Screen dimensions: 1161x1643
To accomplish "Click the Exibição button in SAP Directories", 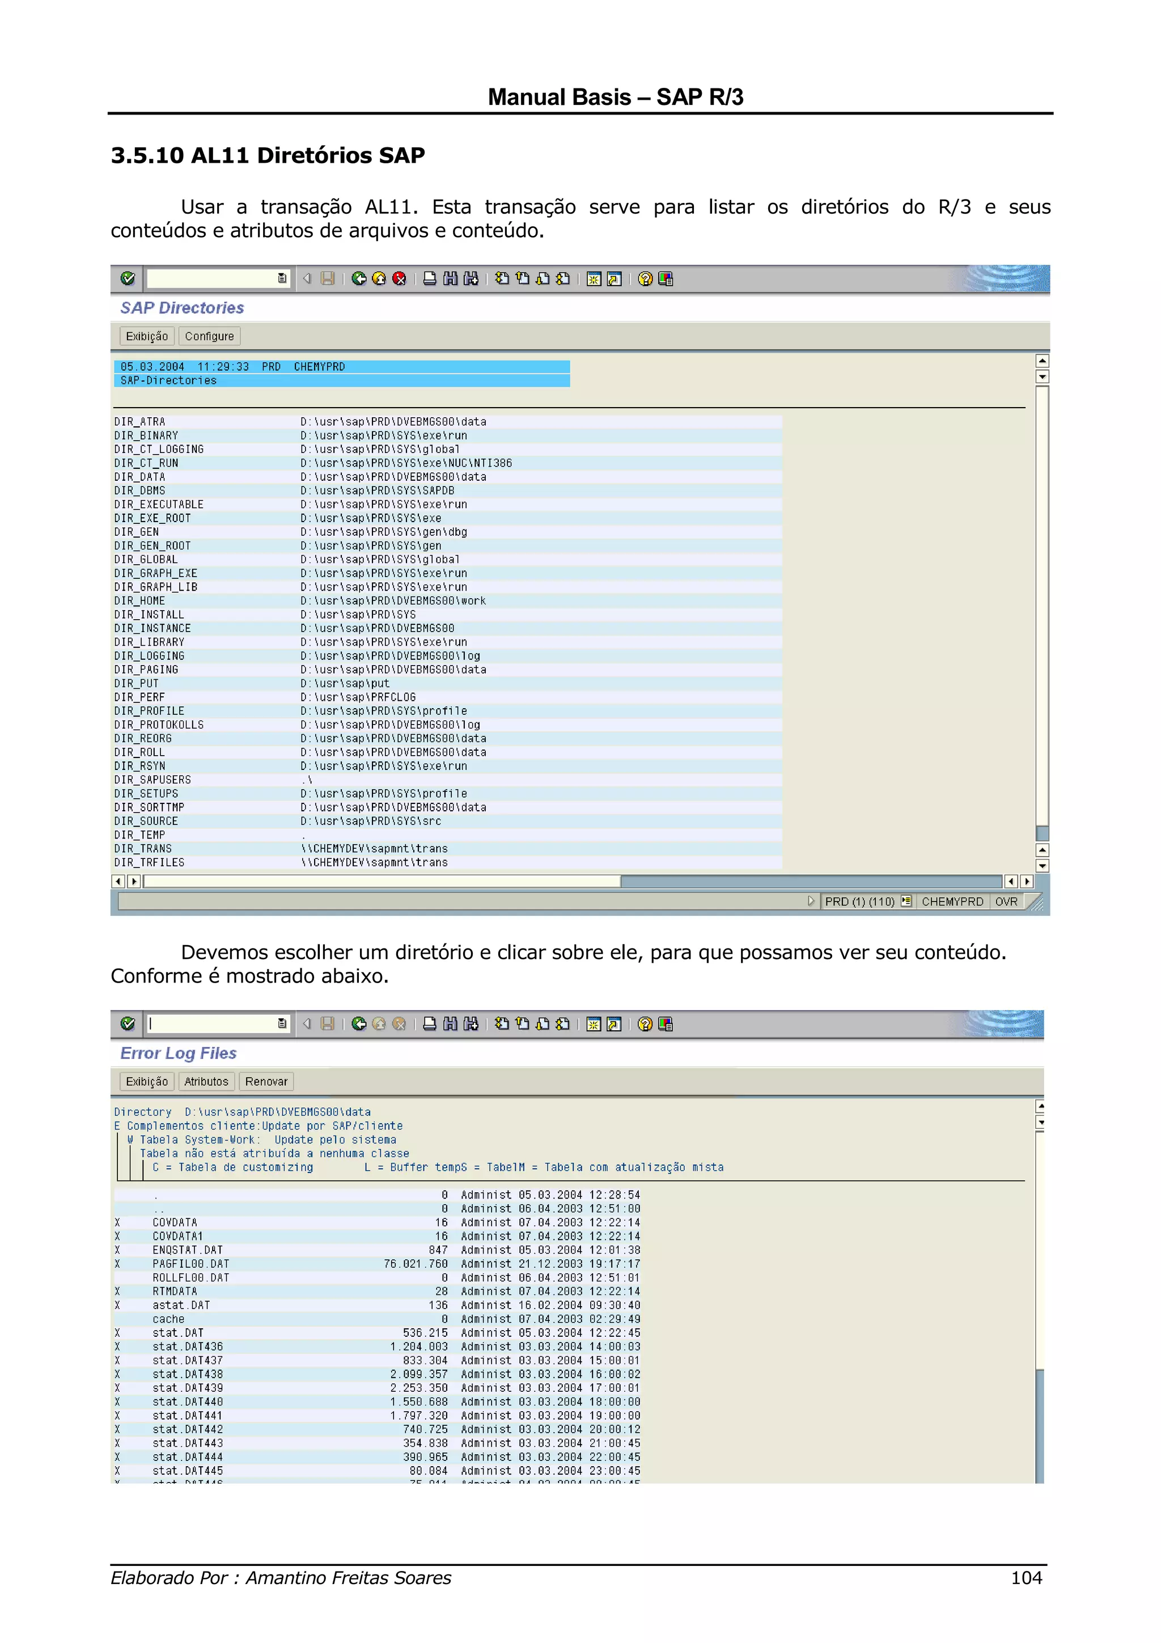I will pos(147,336).
